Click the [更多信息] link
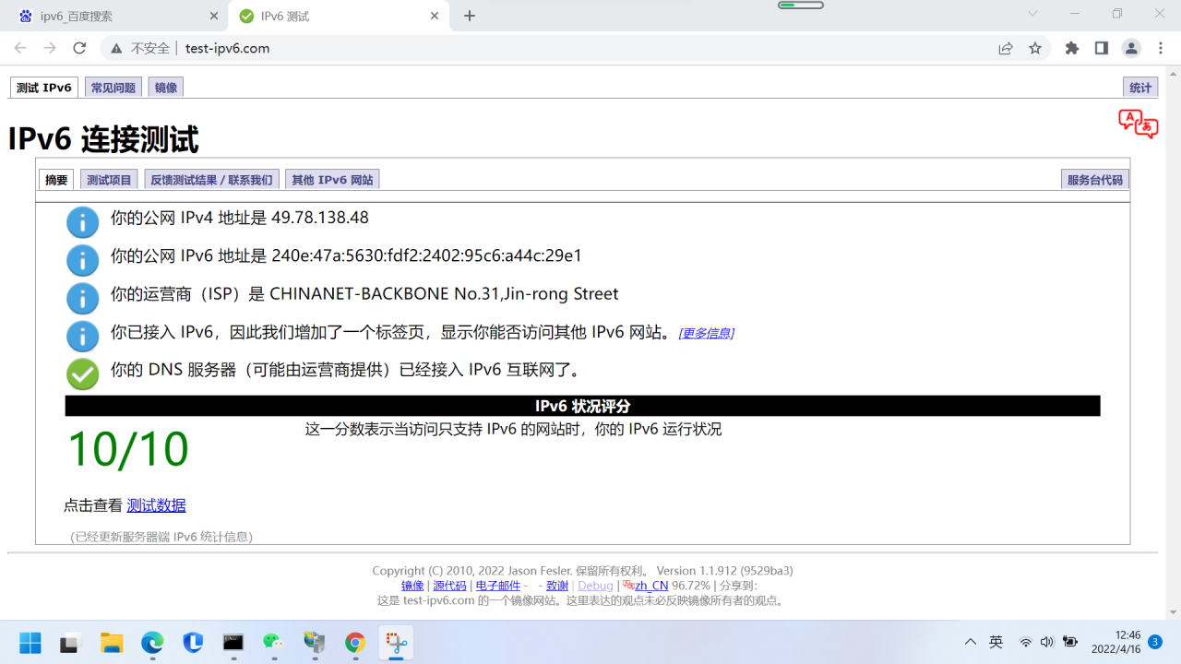Image resolution: width=1181 pixels, height=664 pixels. pyautogui.click(x=705, y=333)
